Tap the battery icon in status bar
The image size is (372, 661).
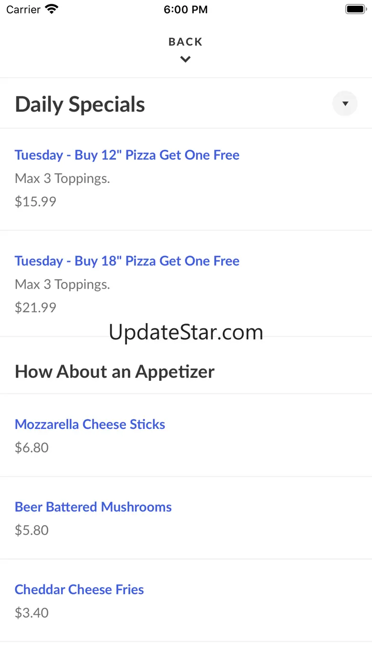pyautogui.click(x=355, y=9)
